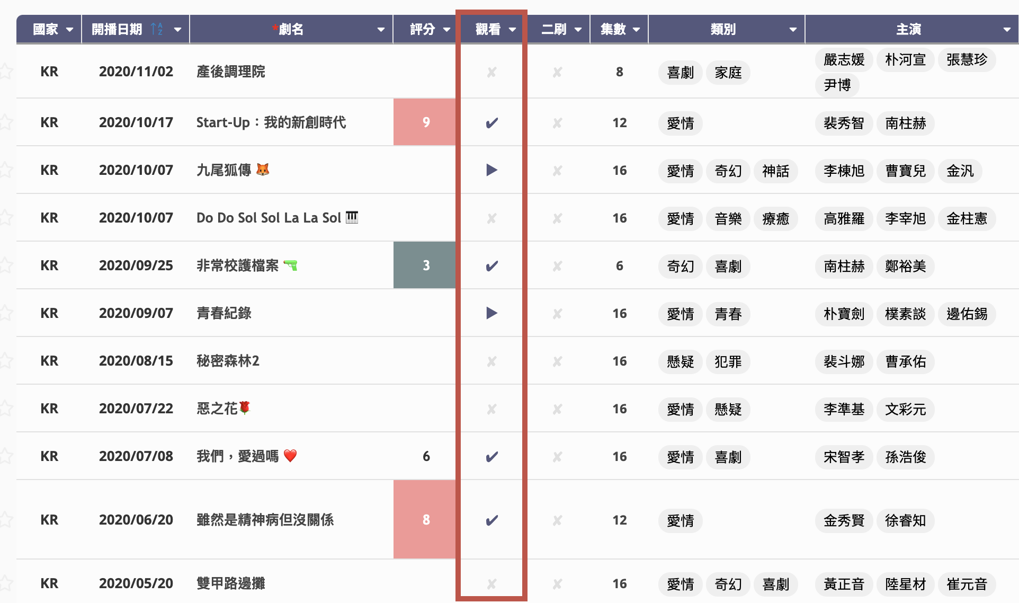Screen dimensions: 1019x603
Task: Toggle 觀看 checkmark for Start-Up row
Action: tap(492, 123)
